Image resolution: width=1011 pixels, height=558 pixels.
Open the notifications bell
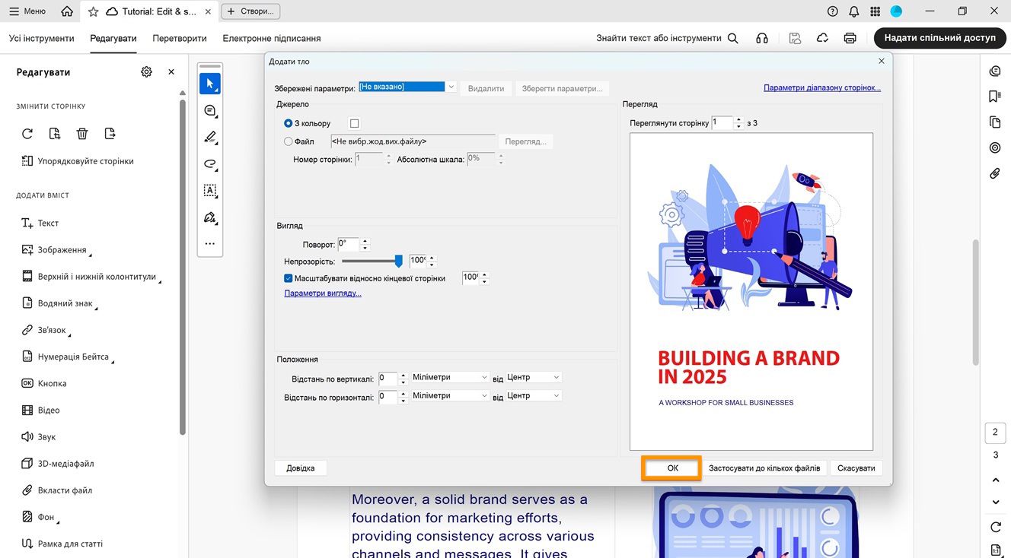pos(854,11)
